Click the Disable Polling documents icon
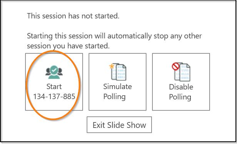Viewport: 237px width, 144px height. 181,72
